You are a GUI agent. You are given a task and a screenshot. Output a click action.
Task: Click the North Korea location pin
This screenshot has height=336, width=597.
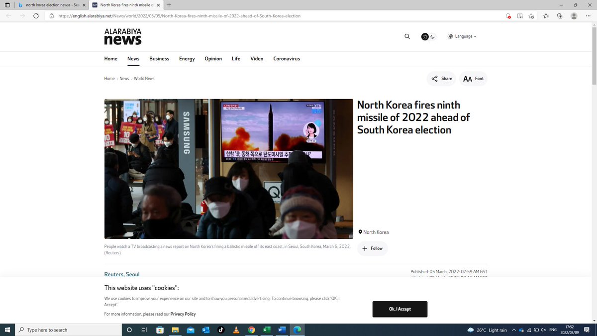coord(360,231)
